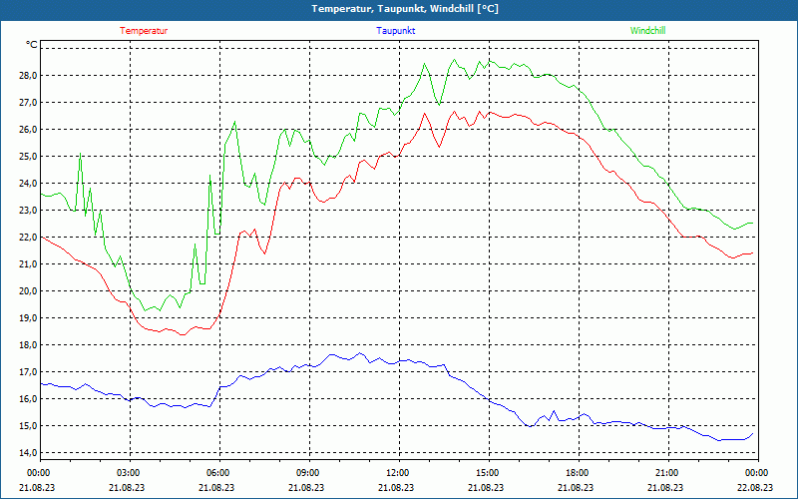Click the 21:00 time axis label

click(666, 473)
